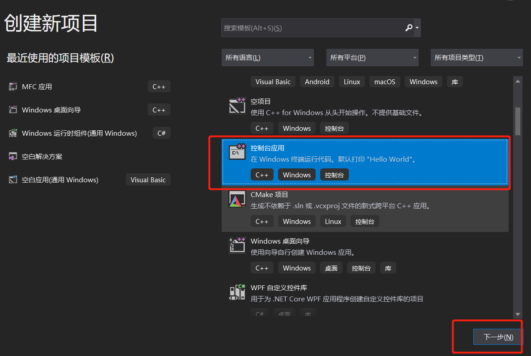Open the 所有语言 dropdown
Image resolution: width=531 pixels, height=356 pixels.
click(x=268, y=58)
